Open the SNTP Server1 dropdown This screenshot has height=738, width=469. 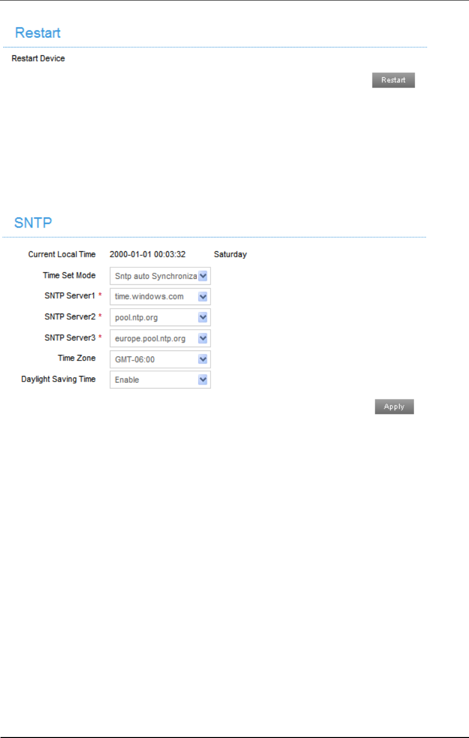[160, 297]
